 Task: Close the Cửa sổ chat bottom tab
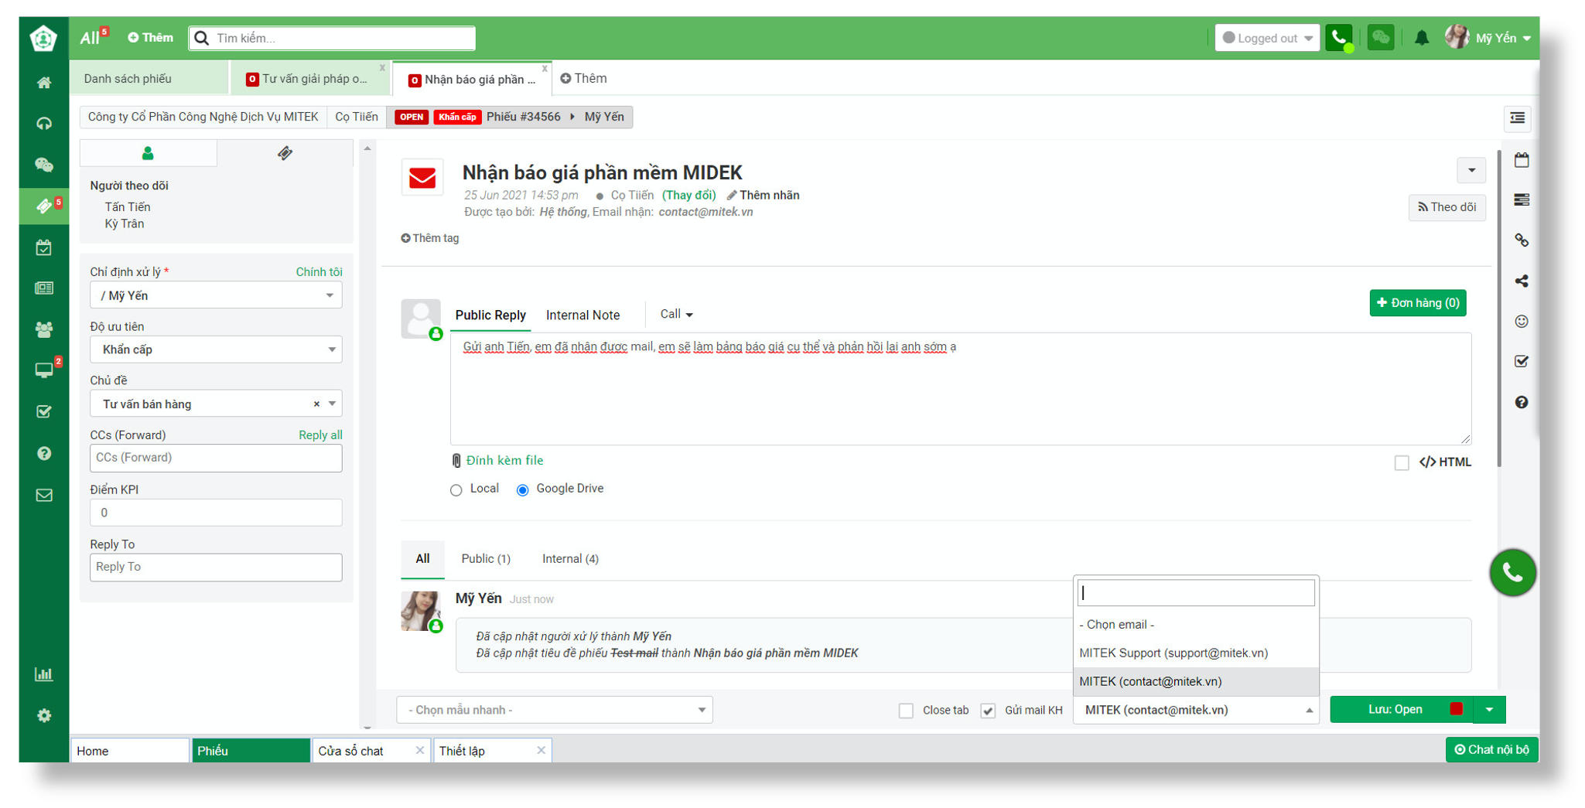(x=419, y=751)
